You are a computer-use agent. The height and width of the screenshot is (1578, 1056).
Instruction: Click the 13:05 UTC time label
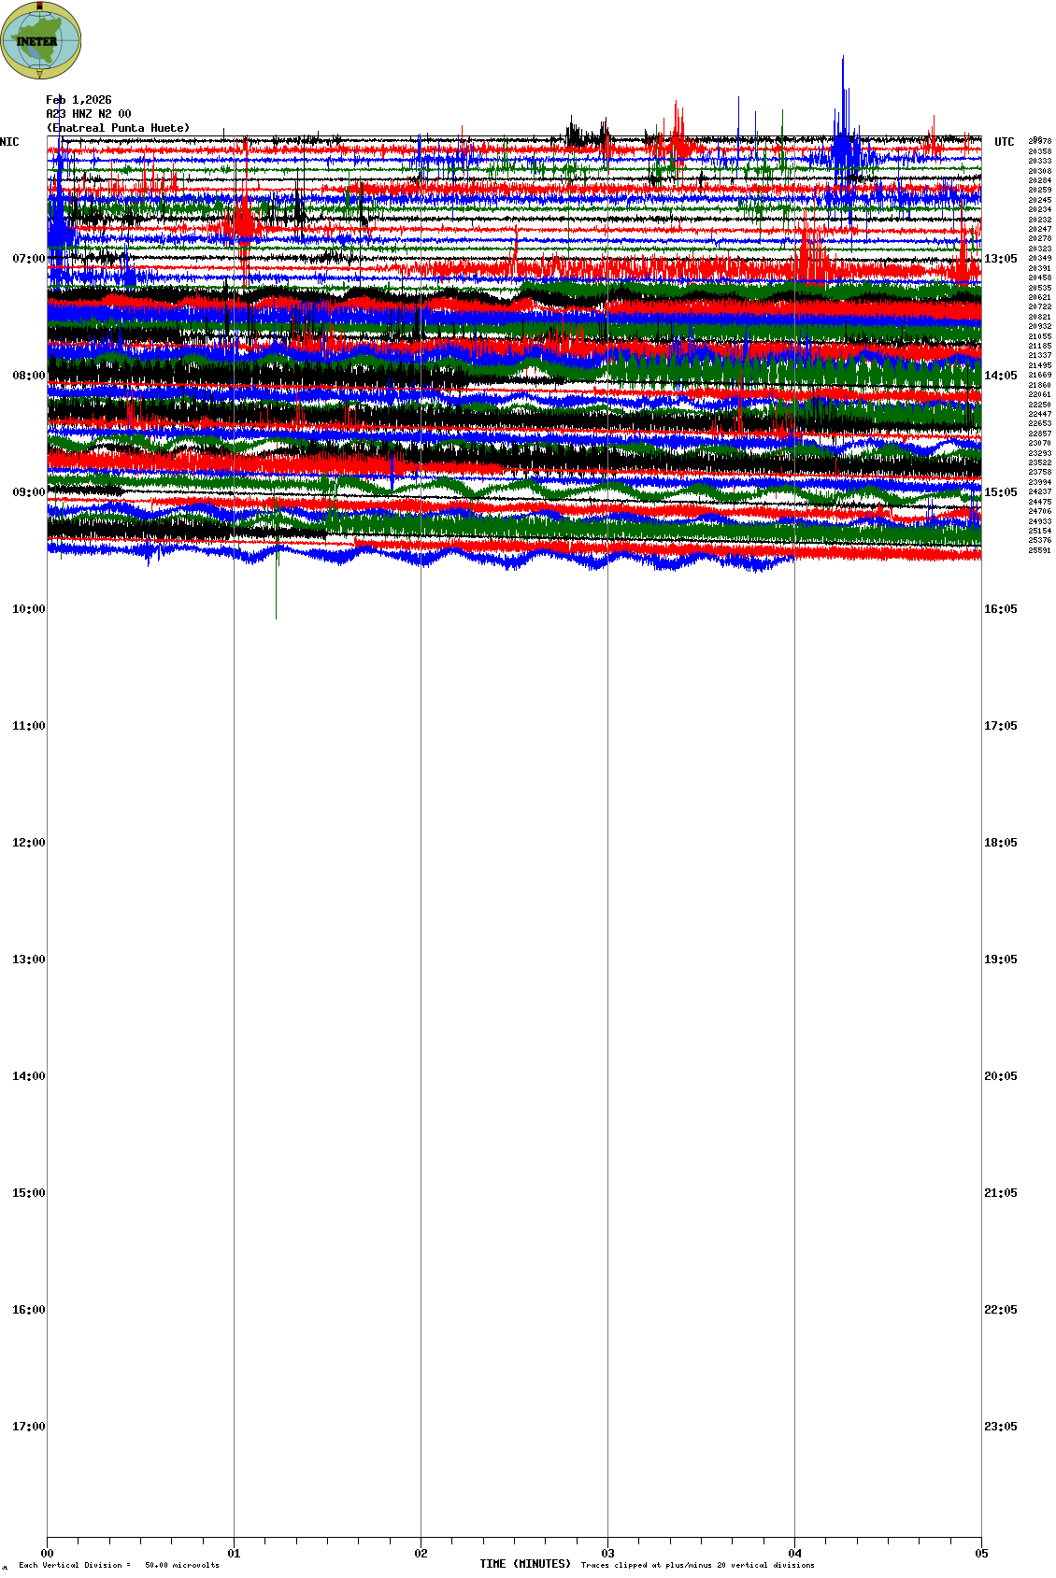[x=1000, y=259]
